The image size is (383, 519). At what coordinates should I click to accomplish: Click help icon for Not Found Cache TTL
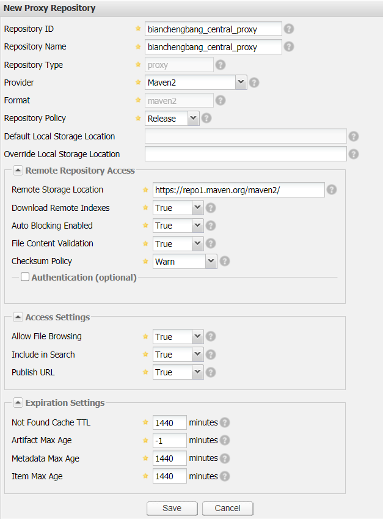[225, 422]
